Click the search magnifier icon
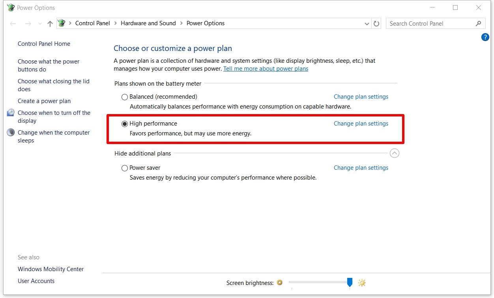This screenshot has height=298, width=494. click(x=478, y=24)
